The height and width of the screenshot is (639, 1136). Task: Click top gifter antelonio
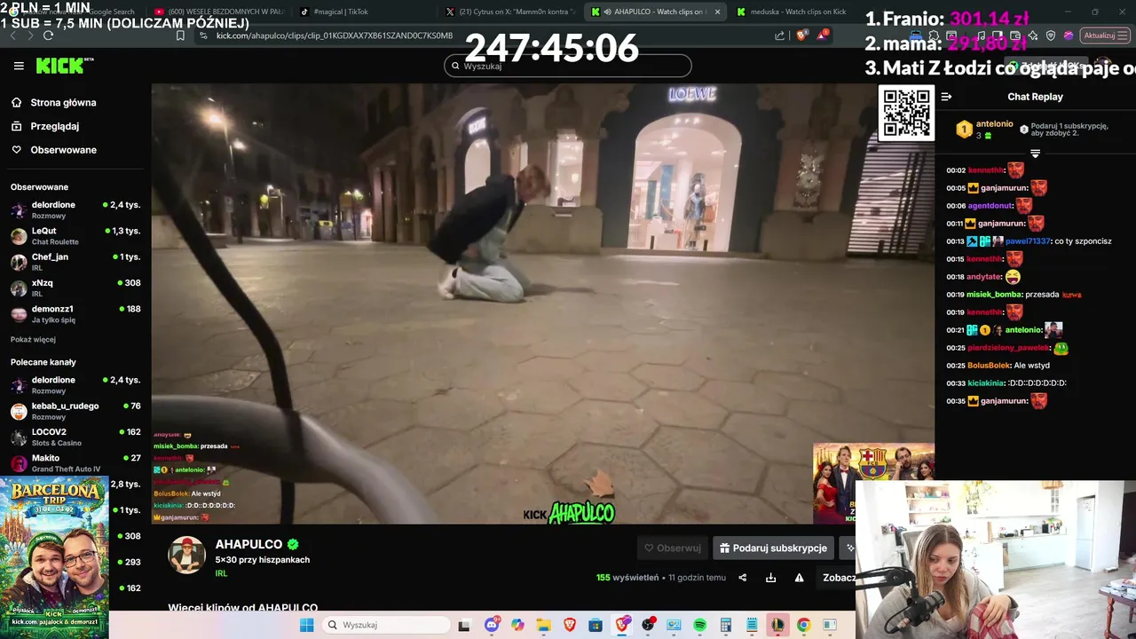pos(994,124)
